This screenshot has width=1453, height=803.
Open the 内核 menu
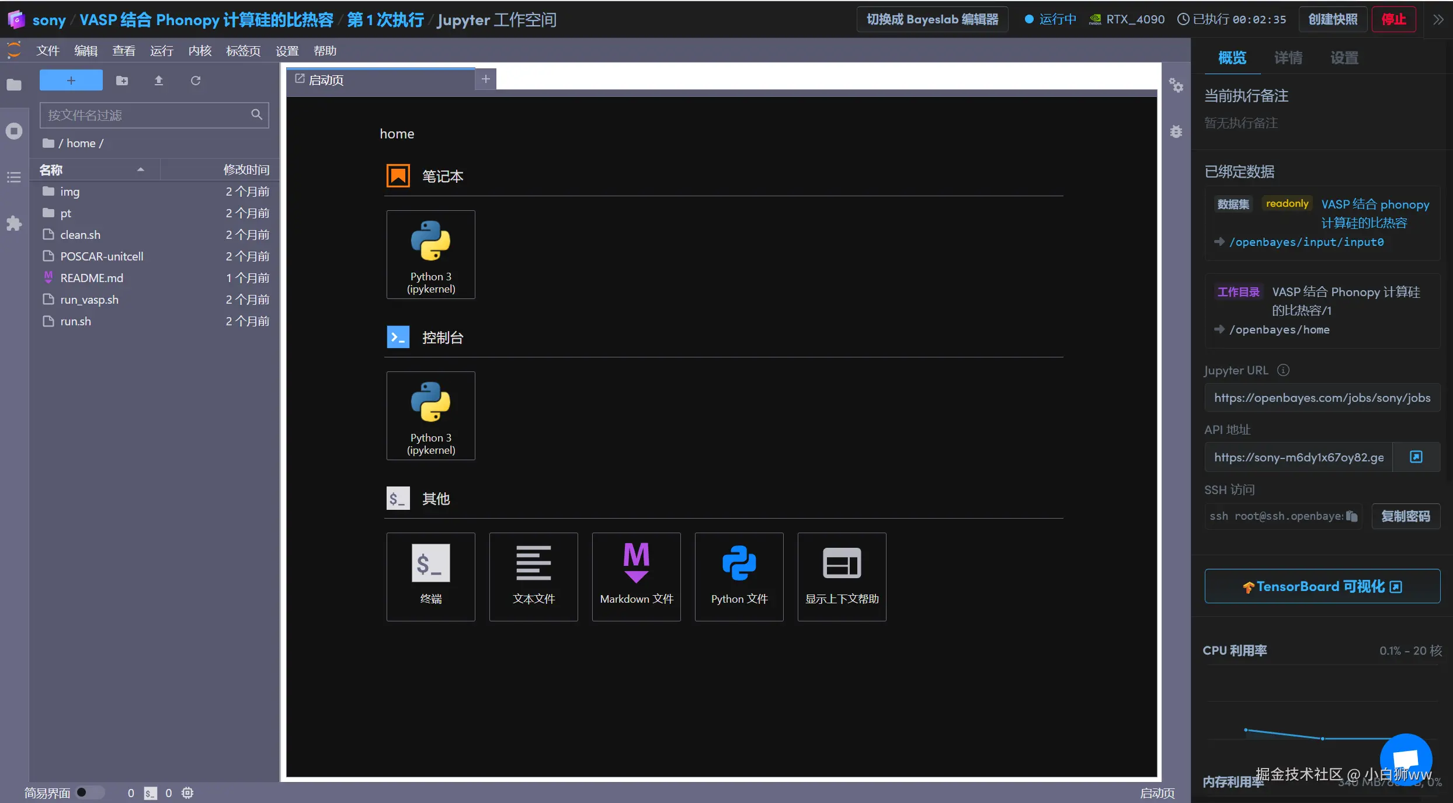click(200, 51)
